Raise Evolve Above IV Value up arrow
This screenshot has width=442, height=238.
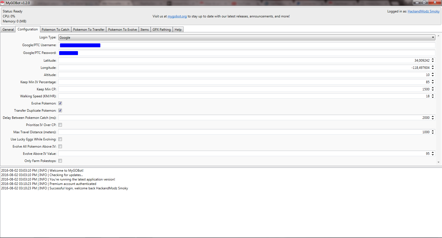(433, 153)
